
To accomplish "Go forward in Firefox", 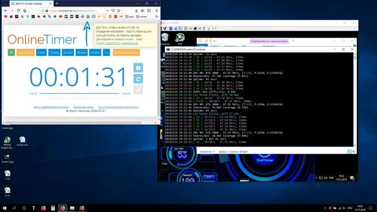I will pyautogui.click(x=12, y=11).
